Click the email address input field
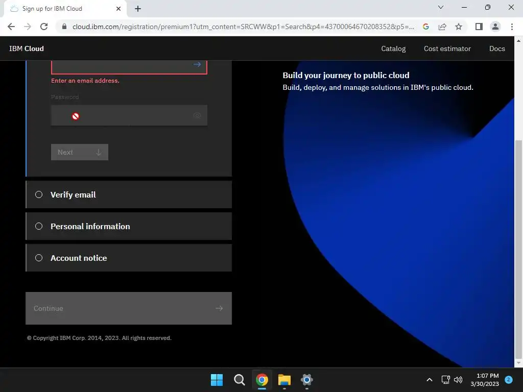 129,67
